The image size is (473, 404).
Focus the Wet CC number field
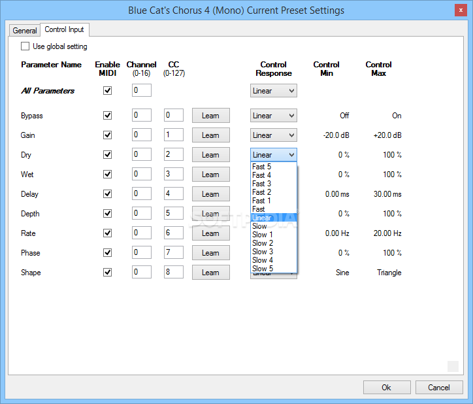pos(173,174)
